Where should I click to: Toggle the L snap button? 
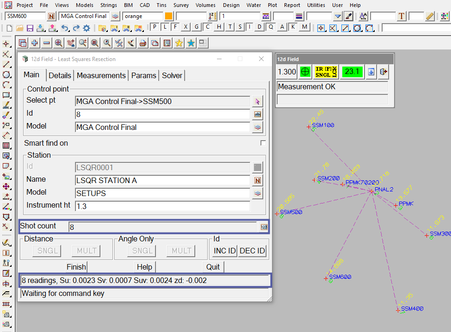click(165, 27)
